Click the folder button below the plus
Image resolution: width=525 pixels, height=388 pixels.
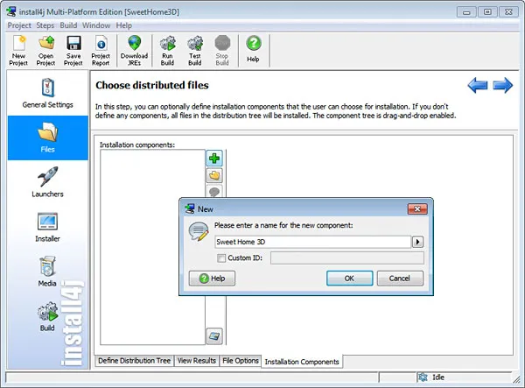coord(214,175)
